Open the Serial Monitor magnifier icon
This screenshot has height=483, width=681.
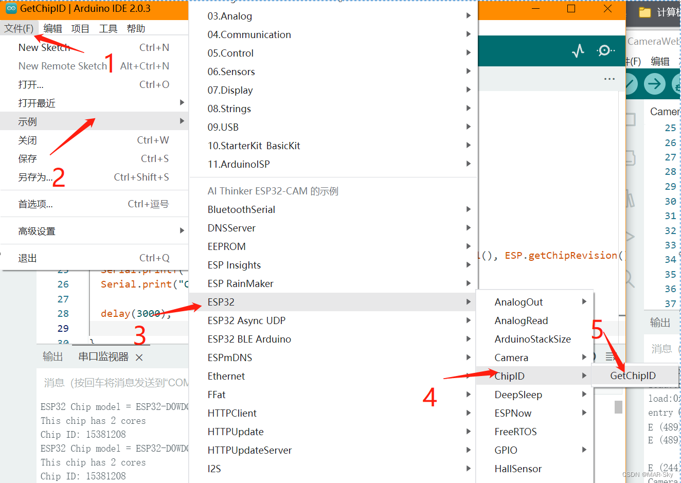[605, 50]
